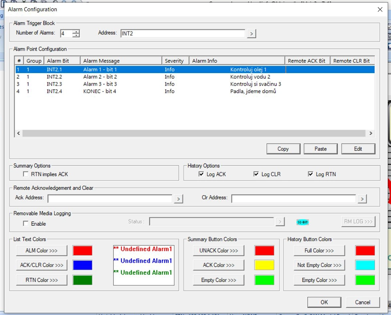Open ACK/CLR Color picker button
Image resolution: width=391 pixels, height=315 pixels.
pyautogui.click(x=41, y=265)
